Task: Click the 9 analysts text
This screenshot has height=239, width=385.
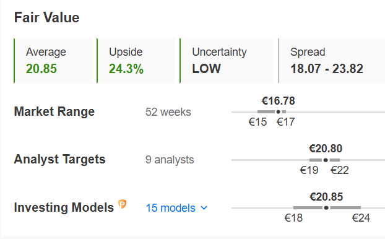Action: (170, 160)
